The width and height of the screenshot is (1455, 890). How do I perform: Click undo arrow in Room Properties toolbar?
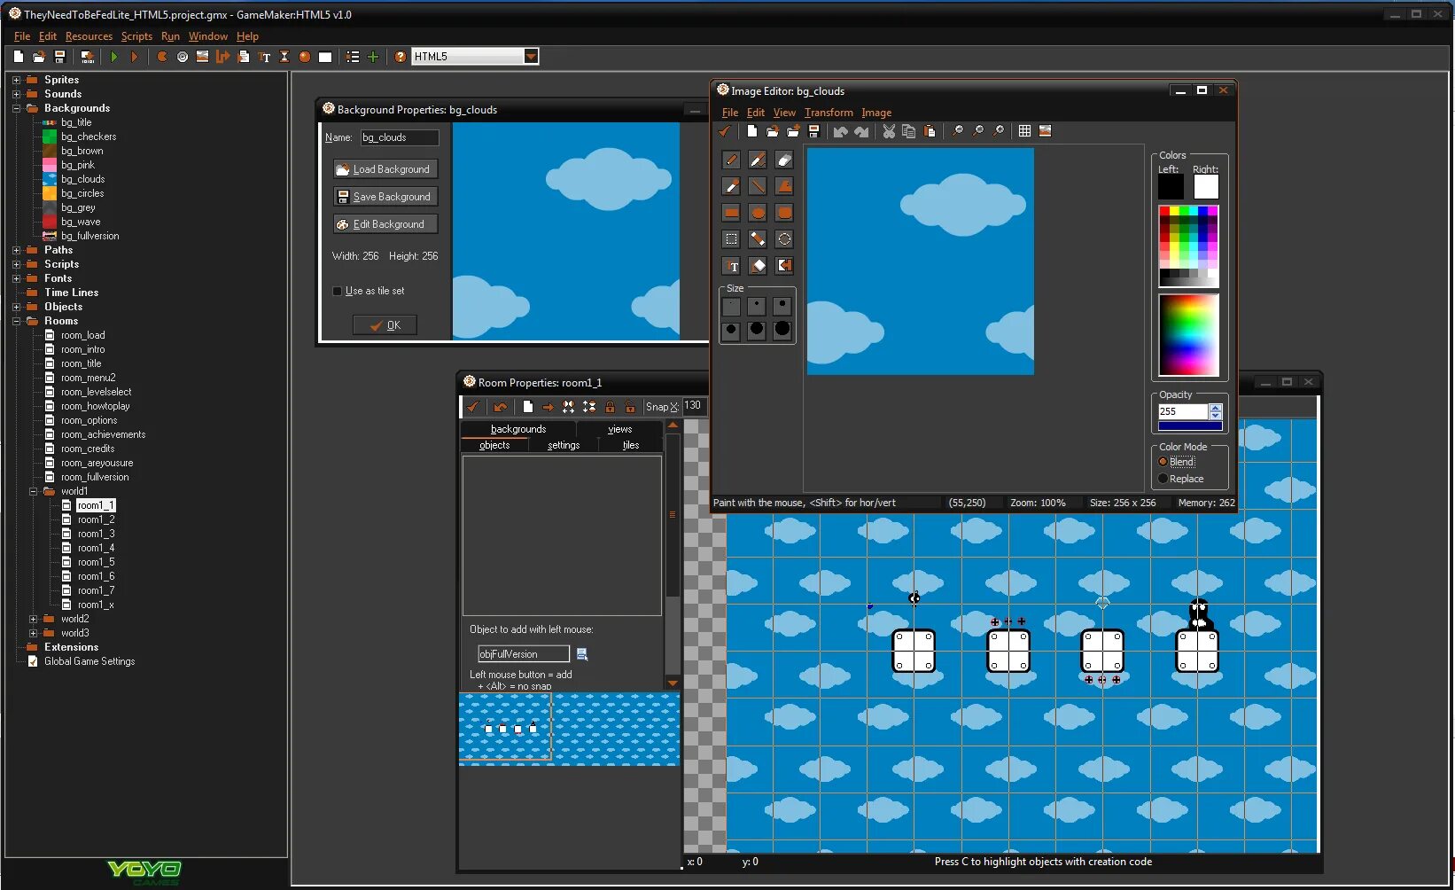501,407
